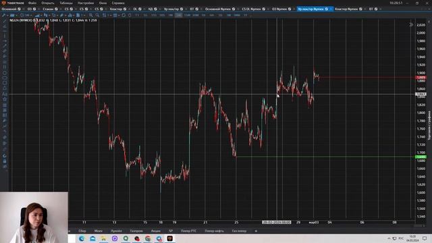The height and width of the screenshot is (243, 432).
Task: Switch to the Кластер Nymex tab
Action: pos(346,9)
